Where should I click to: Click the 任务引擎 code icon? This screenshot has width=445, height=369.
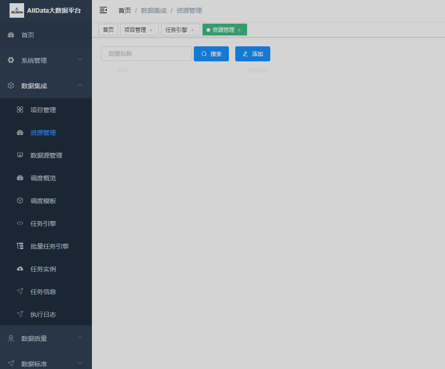(x=20, y=223)
